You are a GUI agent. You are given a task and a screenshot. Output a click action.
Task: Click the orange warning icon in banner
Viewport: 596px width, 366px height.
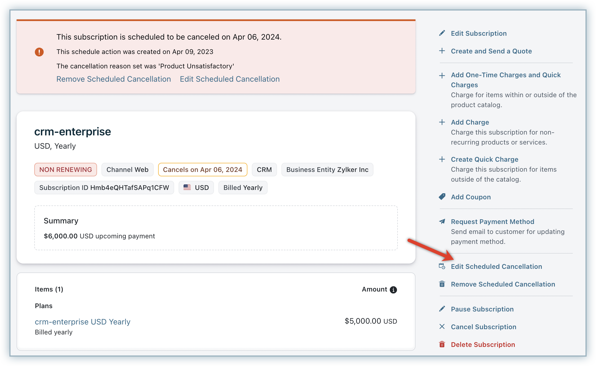(39, 52)
